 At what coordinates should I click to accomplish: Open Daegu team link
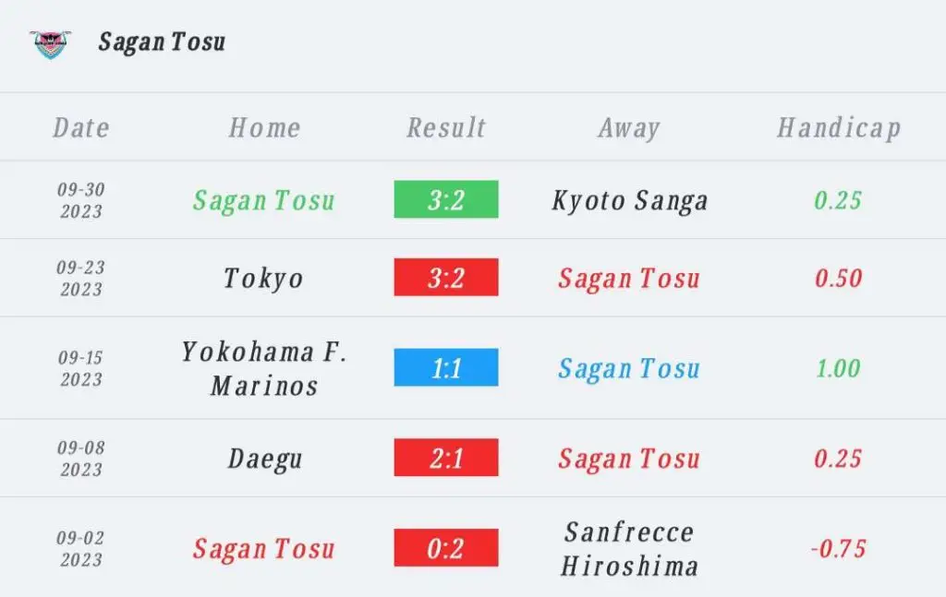pyautogui.click(x=264, y=459)
